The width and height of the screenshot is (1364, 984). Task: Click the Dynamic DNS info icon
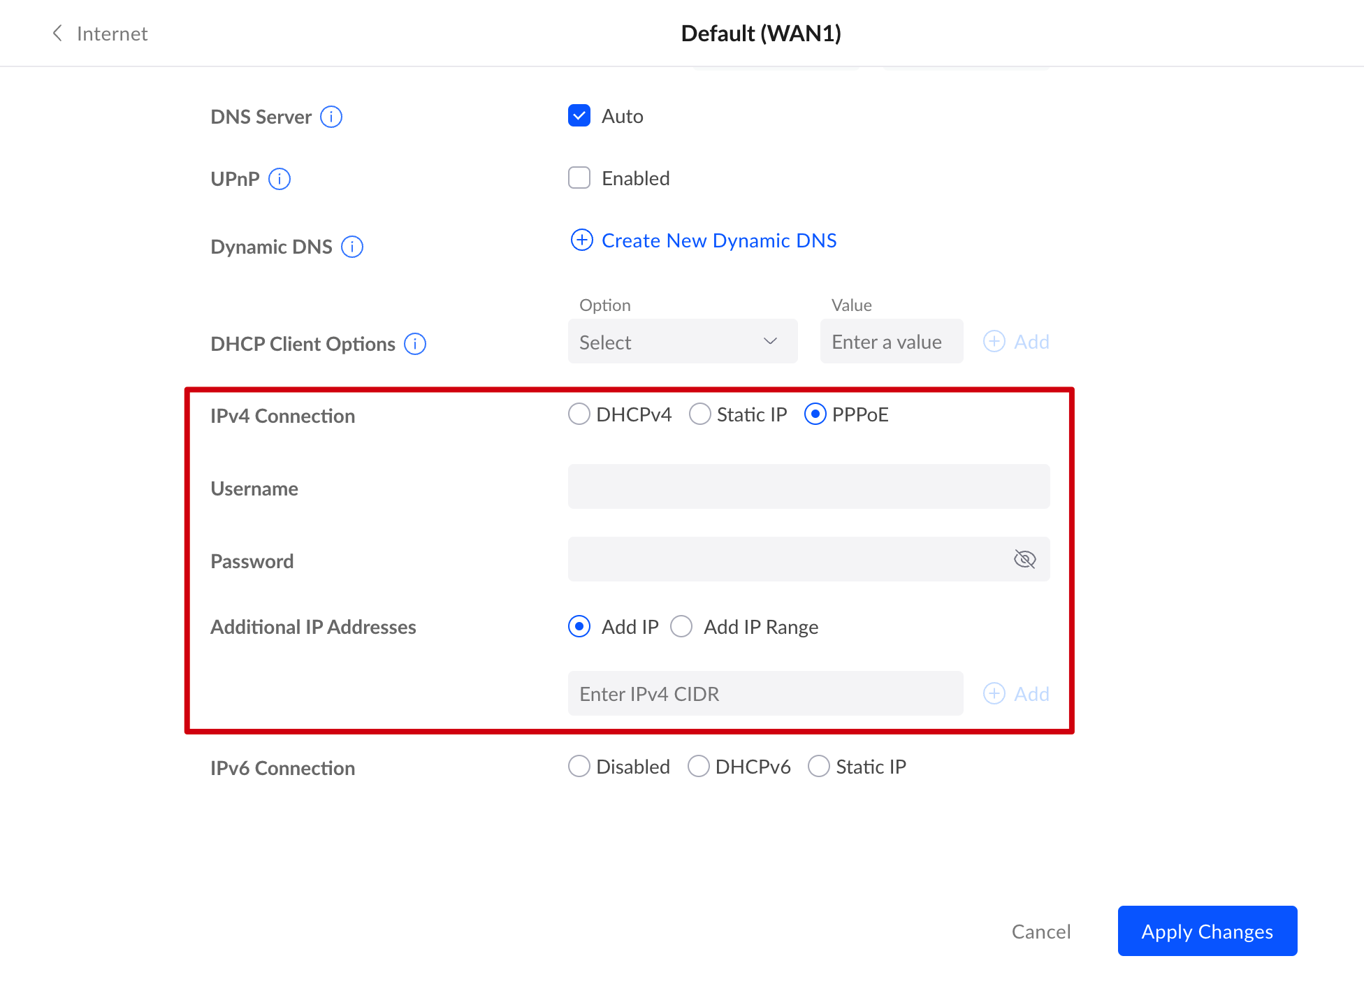pos(352,247)
